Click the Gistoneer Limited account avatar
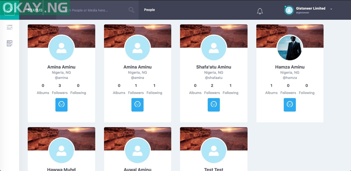Screen dimensions: 351x171 (x=289, y=10)
